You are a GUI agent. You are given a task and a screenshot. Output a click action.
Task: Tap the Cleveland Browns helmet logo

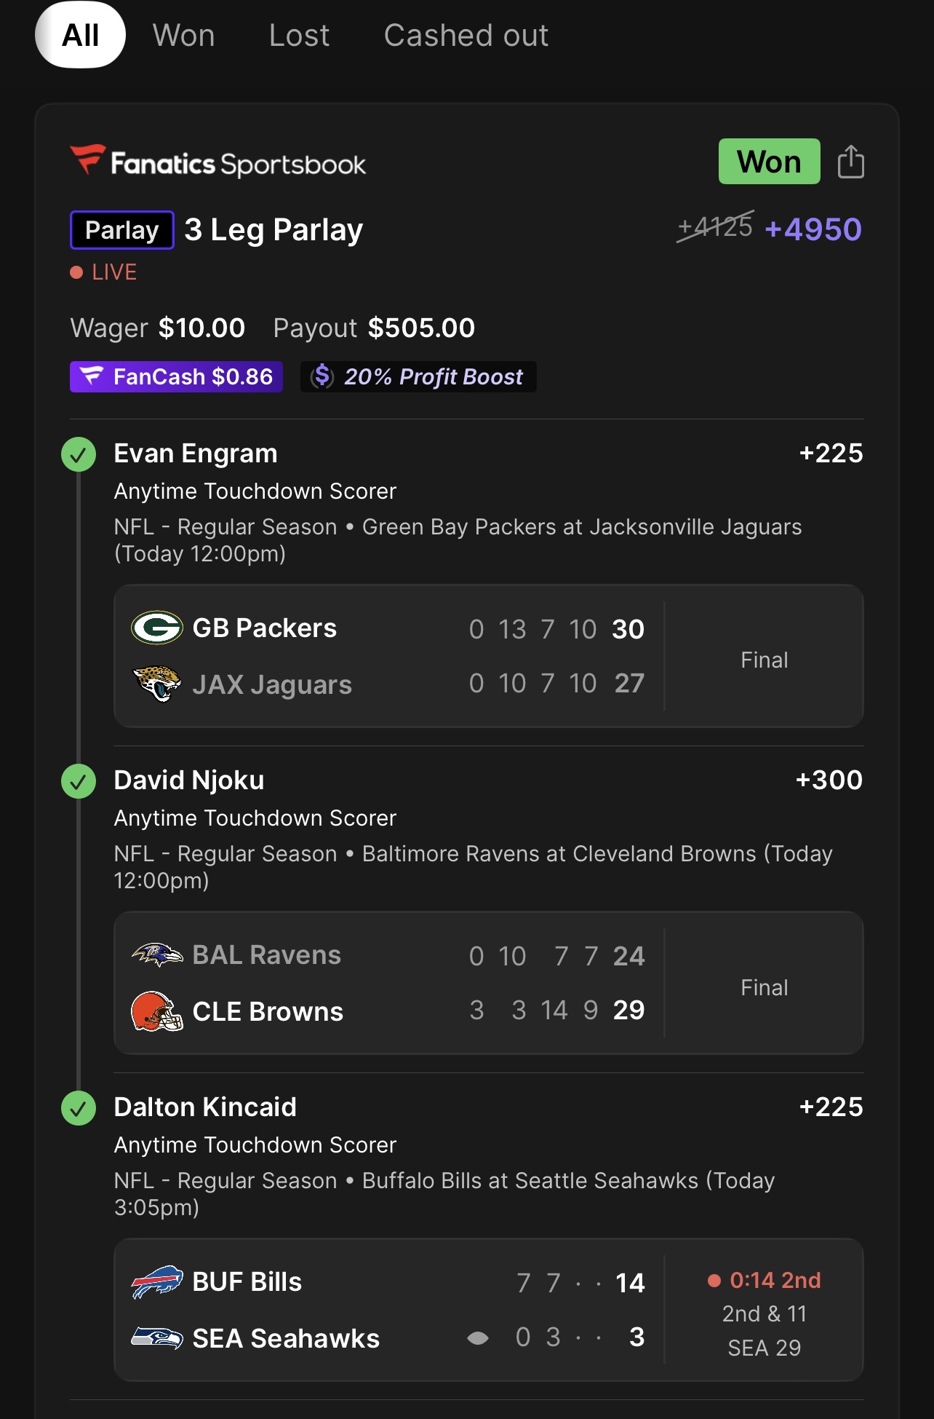pyautogui.click(x=156, y=1011)
